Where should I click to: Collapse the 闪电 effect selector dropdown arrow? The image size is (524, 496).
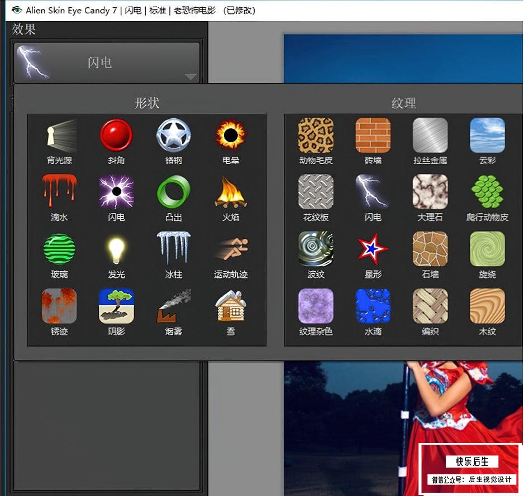(x=190, y=77)
